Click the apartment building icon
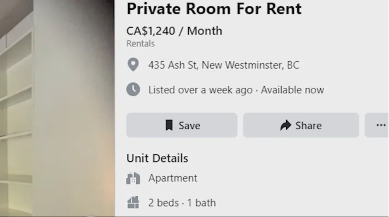The height and width of the screenshot is (217, 389). click(133, 178)
